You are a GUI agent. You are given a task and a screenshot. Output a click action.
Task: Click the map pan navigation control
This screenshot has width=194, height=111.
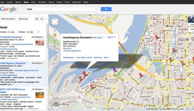55,22
